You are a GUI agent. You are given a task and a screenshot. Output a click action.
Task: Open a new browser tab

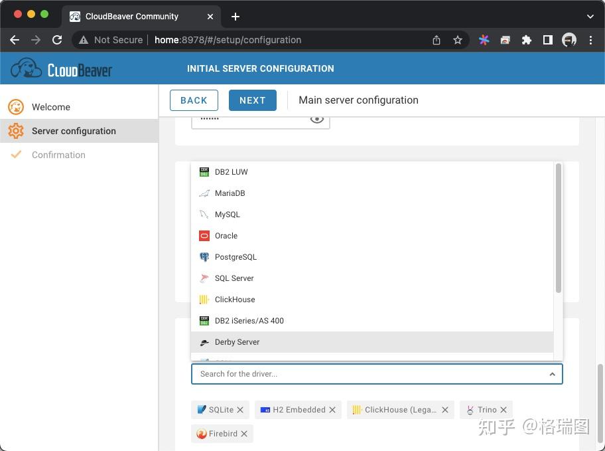[x=235, y=17]
